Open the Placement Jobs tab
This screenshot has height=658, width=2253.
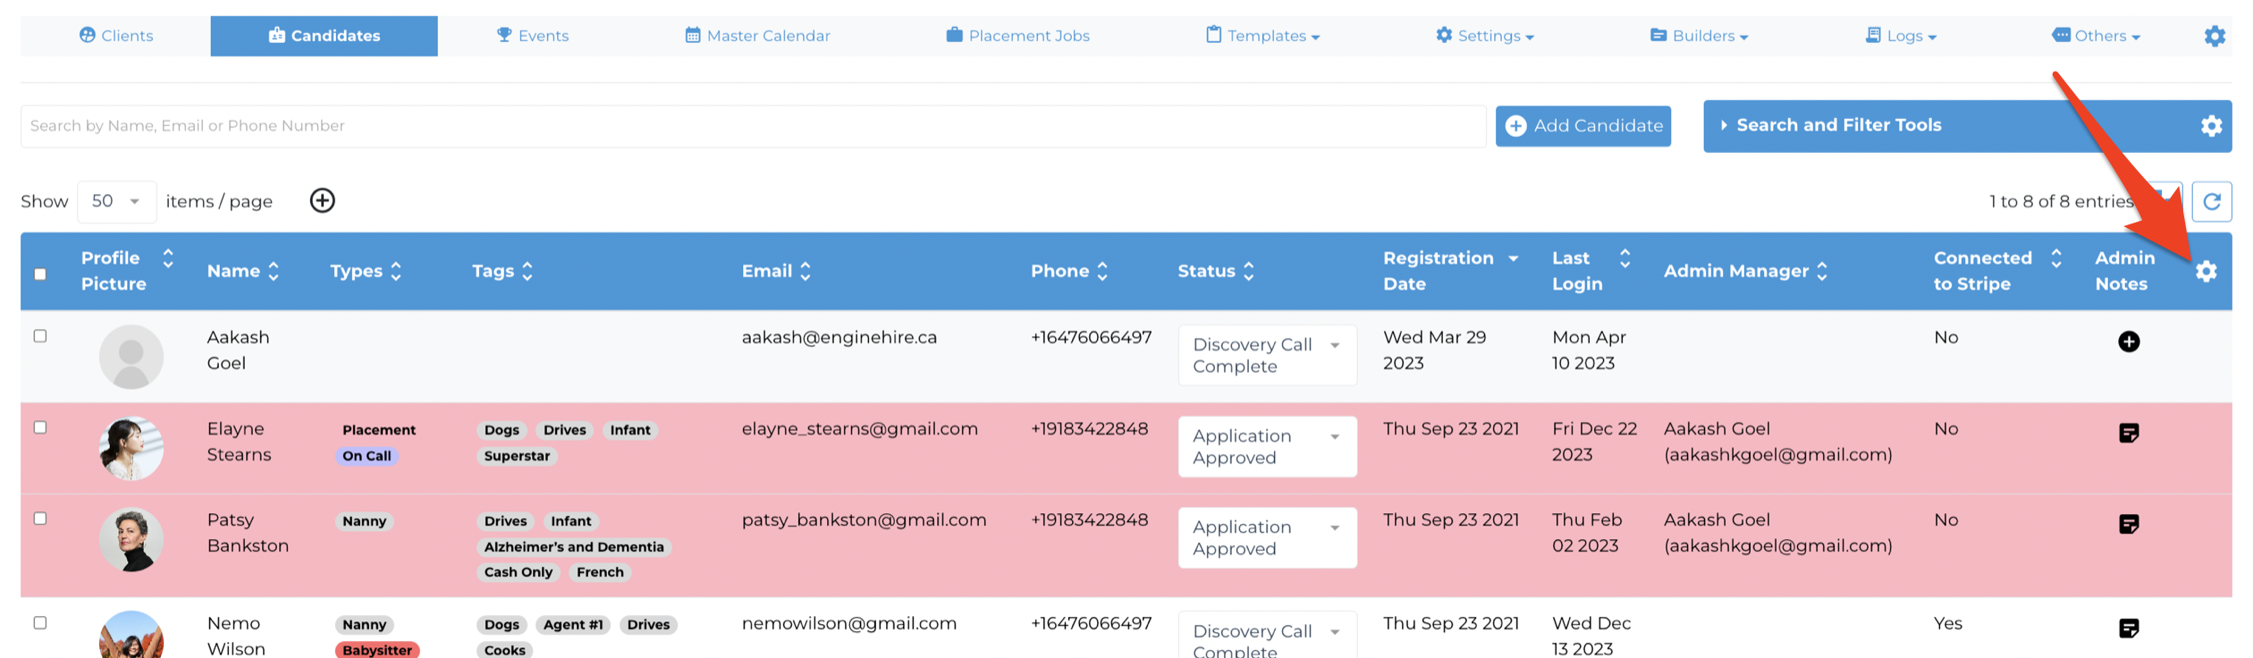[x=1017, y=36]
